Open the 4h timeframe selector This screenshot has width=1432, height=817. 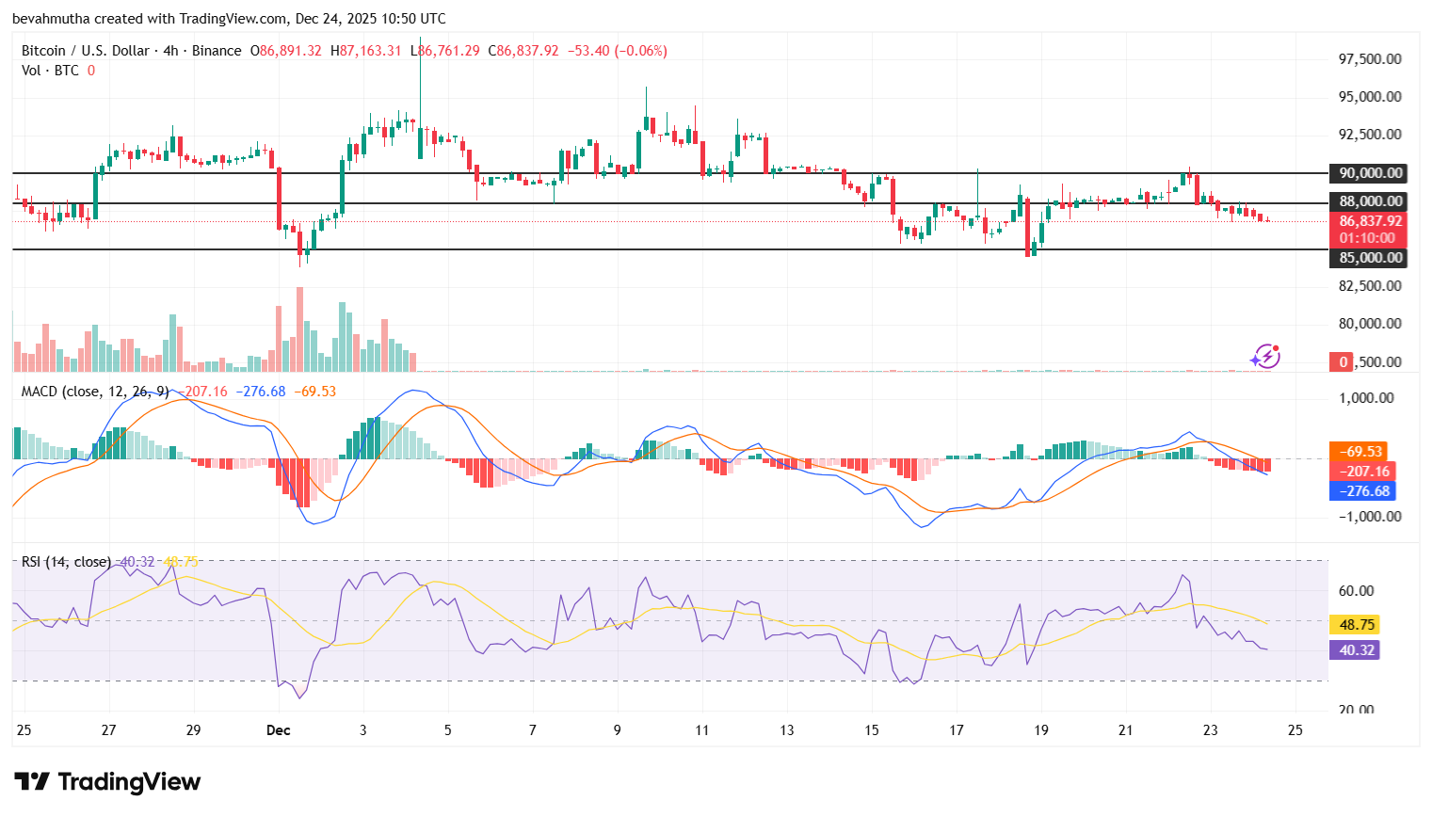pyautogui.click(x=170, y=50)
